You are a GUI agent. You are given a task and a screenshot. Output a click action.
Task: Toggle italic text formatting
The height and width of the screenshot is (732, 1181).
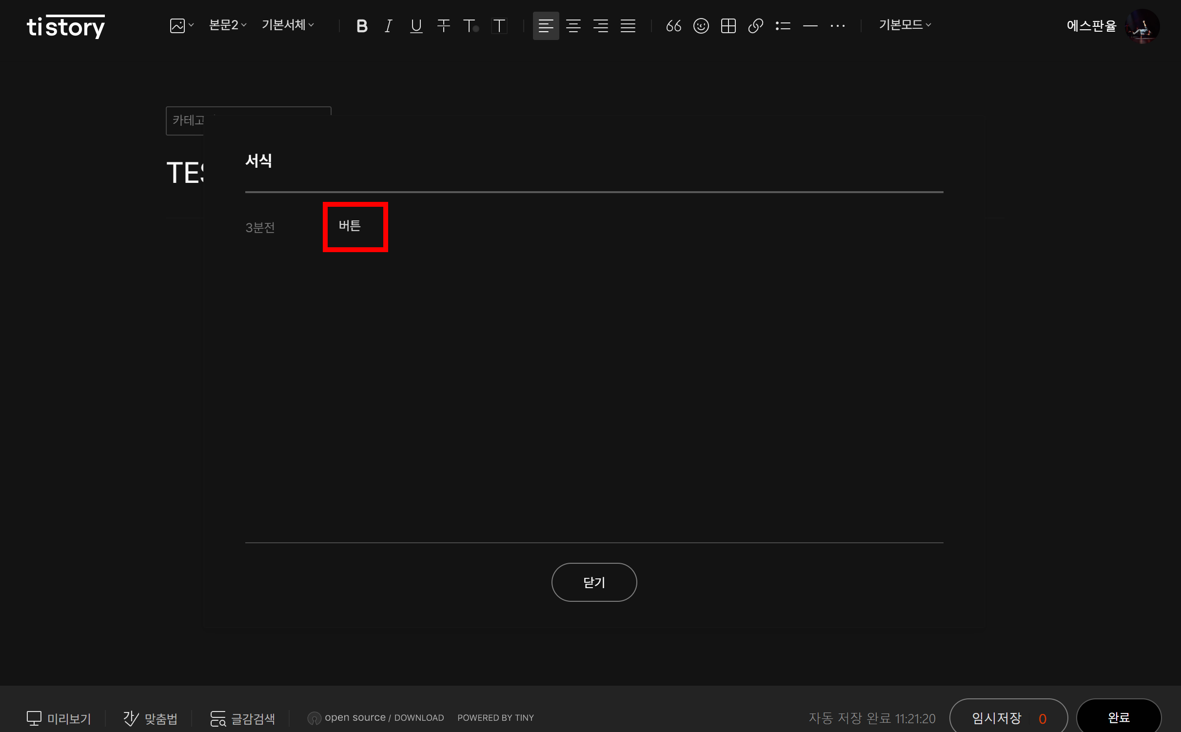pyautogui.click(x=388, y=26)
